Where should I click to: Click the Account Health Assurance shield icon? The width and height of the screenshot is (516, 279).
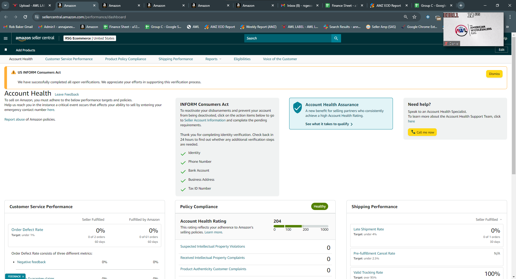[x=298, y=107]
